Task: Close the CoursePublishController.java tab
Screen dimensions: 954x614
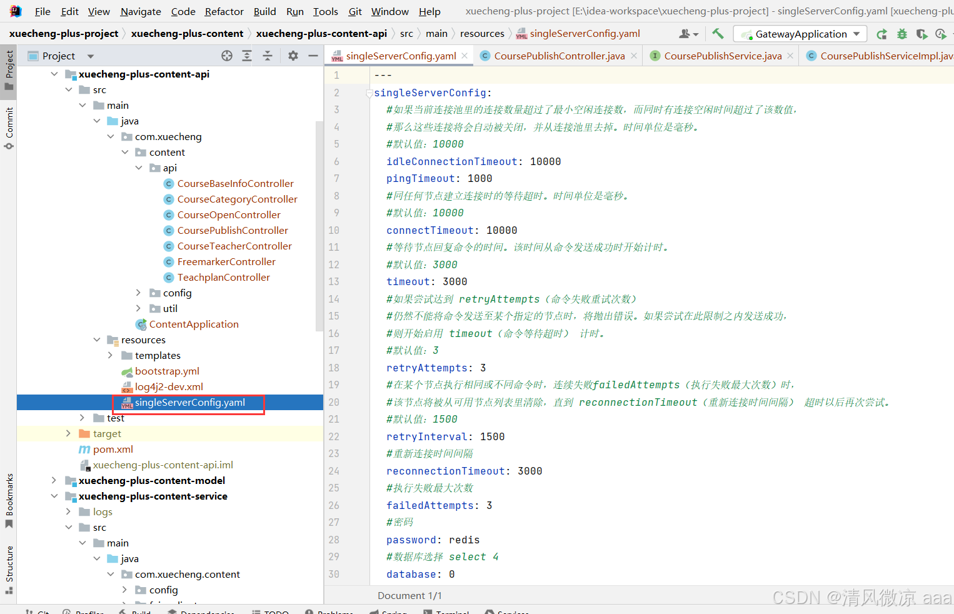Action: [634, 56]
